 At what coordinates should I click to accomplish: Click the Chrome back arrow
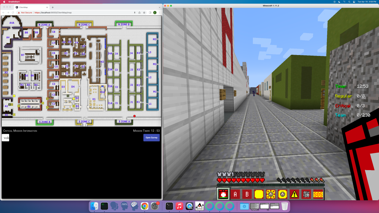(4, 13)
